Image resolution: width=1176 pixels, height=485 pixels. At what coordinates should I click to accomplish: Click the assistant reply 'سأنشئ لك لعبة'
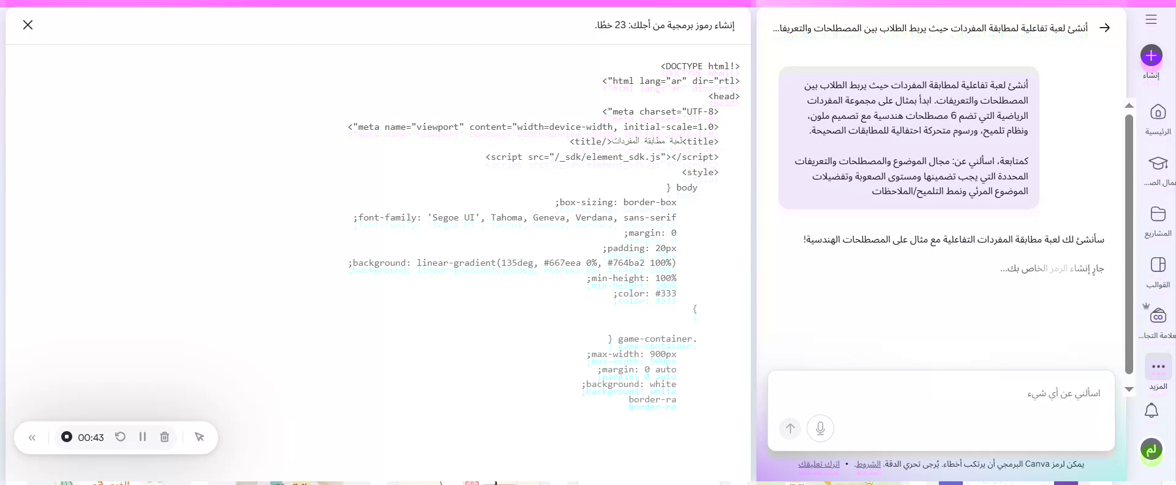(x=954, y=239)
